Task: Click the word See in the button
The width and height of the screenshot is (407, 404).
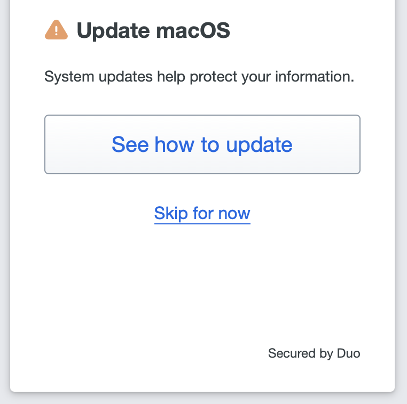Action: click(x=130, y=144)
